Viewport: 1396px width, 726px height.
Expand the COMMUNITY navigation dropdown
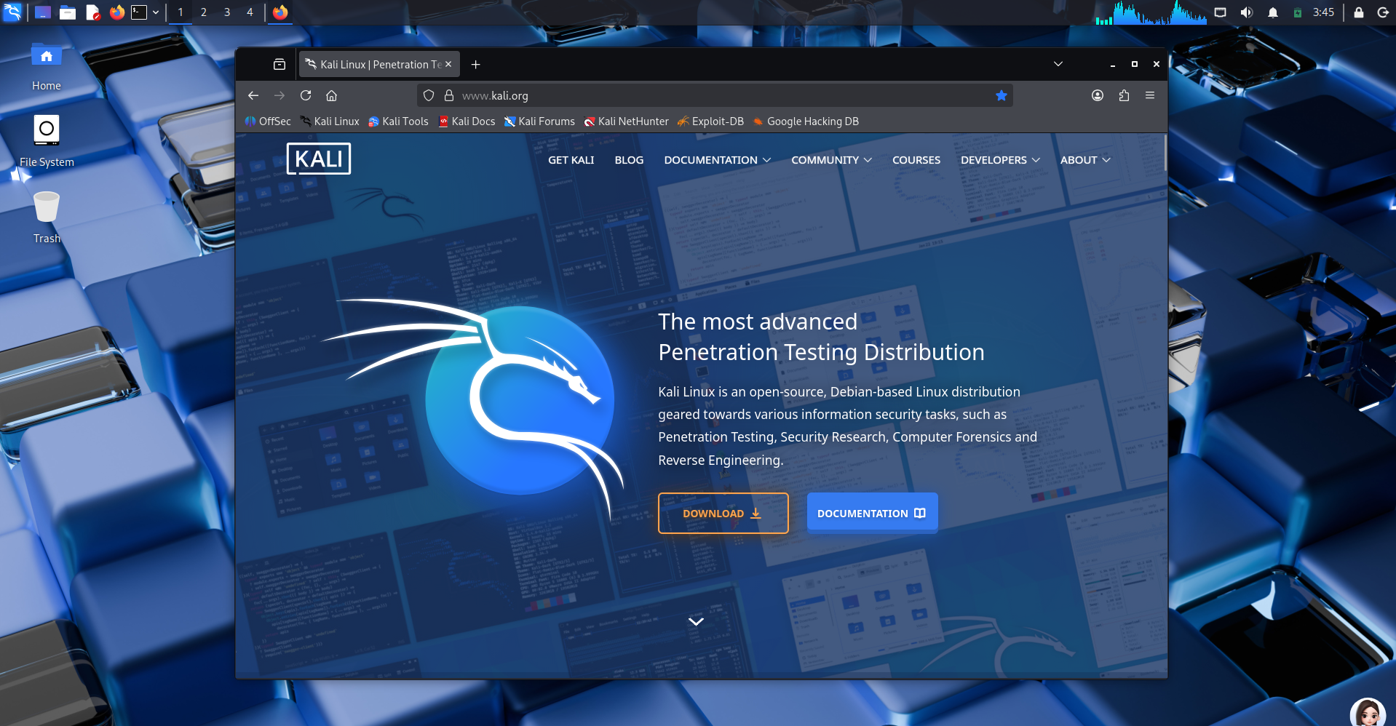click(831, 160)
